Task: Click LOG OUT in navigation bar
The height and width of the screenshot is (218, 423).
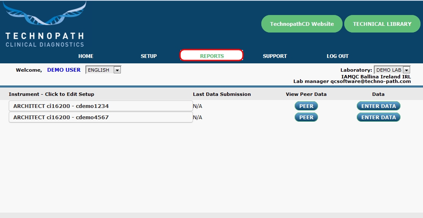Action: (x=337, y=56)
